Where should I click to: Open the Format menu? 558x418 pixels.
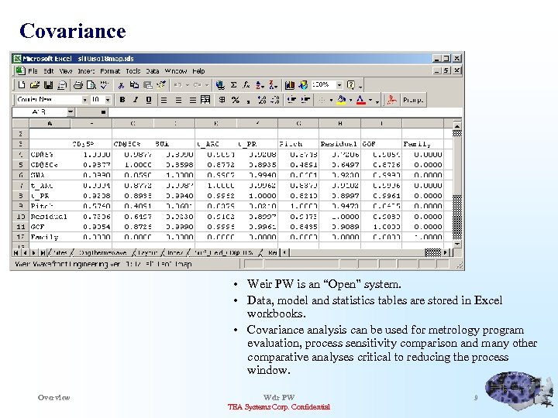coord(110,71)
